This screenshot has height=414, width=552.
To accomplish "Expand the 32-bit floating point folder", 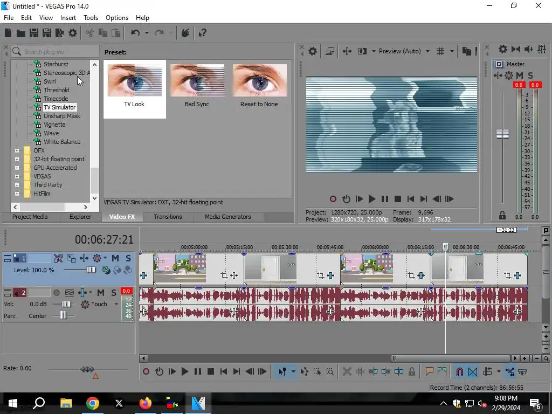I will [17, 159].
